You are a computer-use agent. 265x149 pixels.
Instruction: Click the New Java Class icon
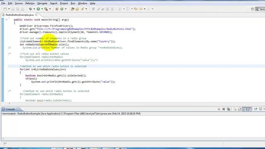point(62,9)
